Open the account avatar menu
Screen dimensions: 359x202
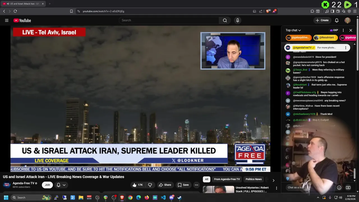pyautogui.click(x=348, y=20)
